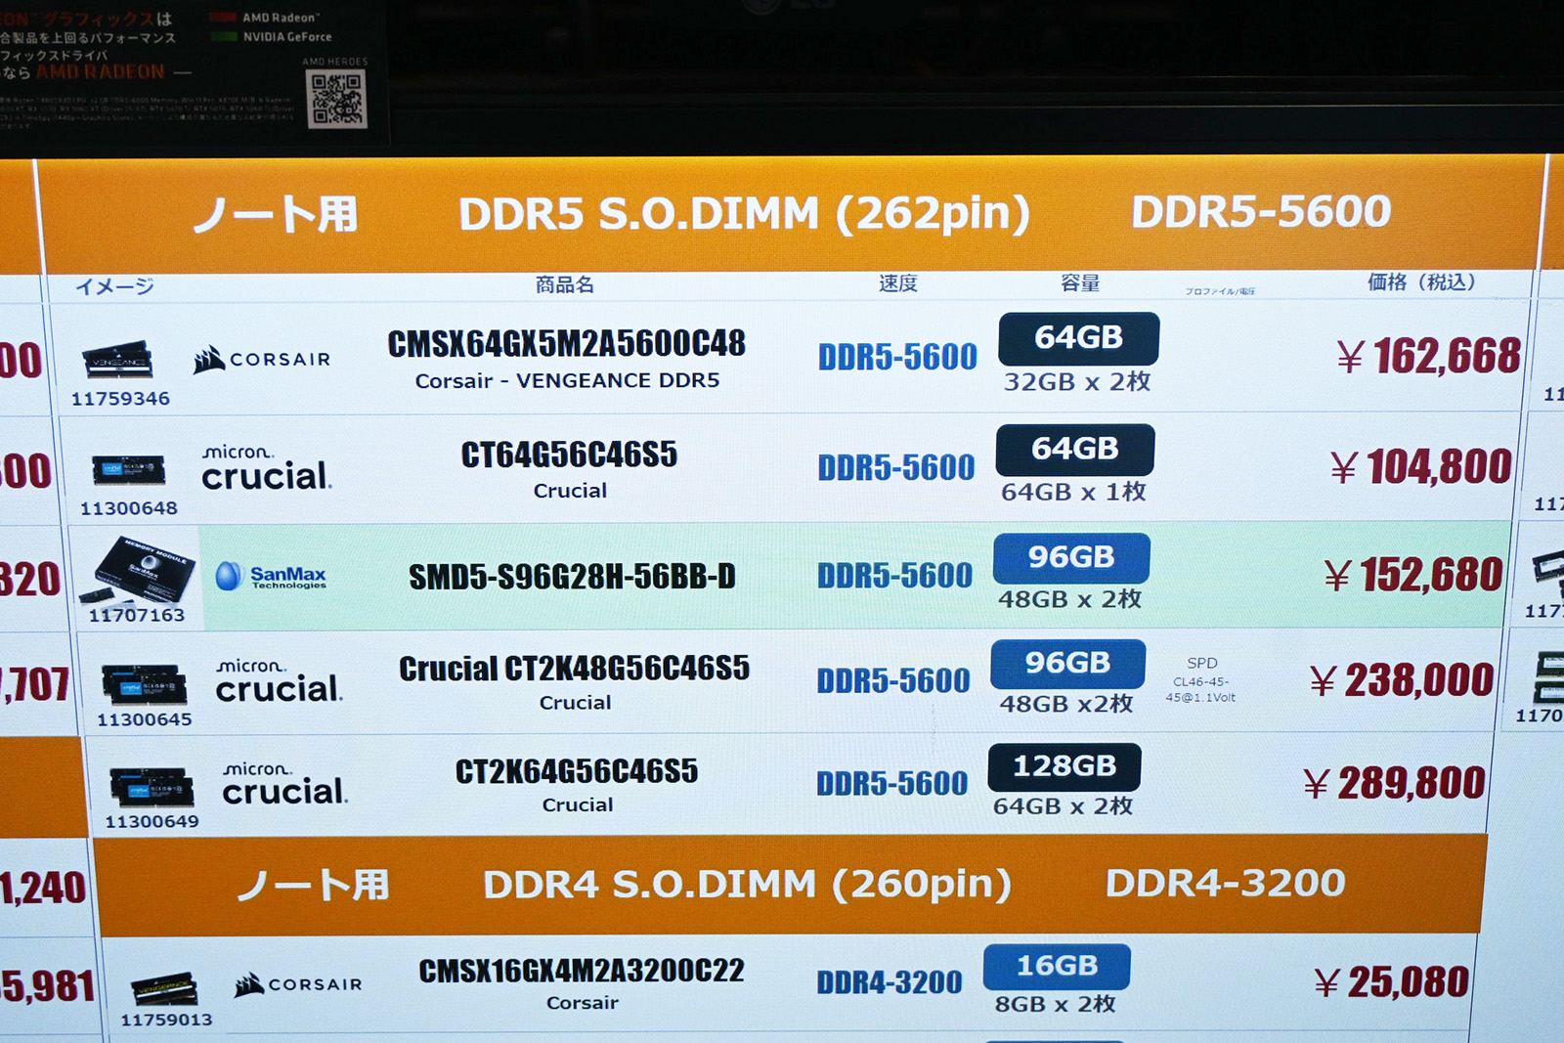Select the 128GB capacity badge
1564x1043 pixels.
coord(1064,766)
